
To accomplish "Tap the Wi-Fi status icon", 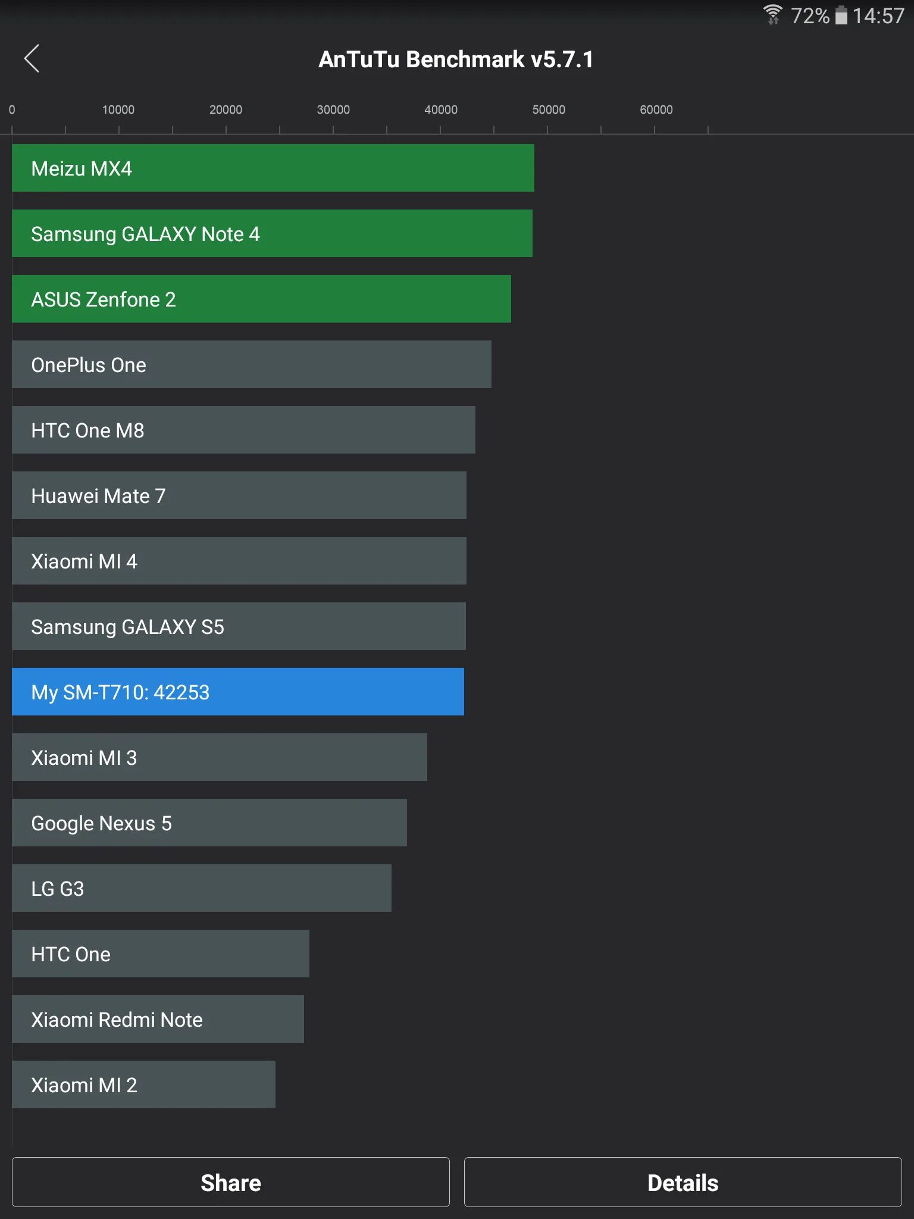I will click(772, 14).
